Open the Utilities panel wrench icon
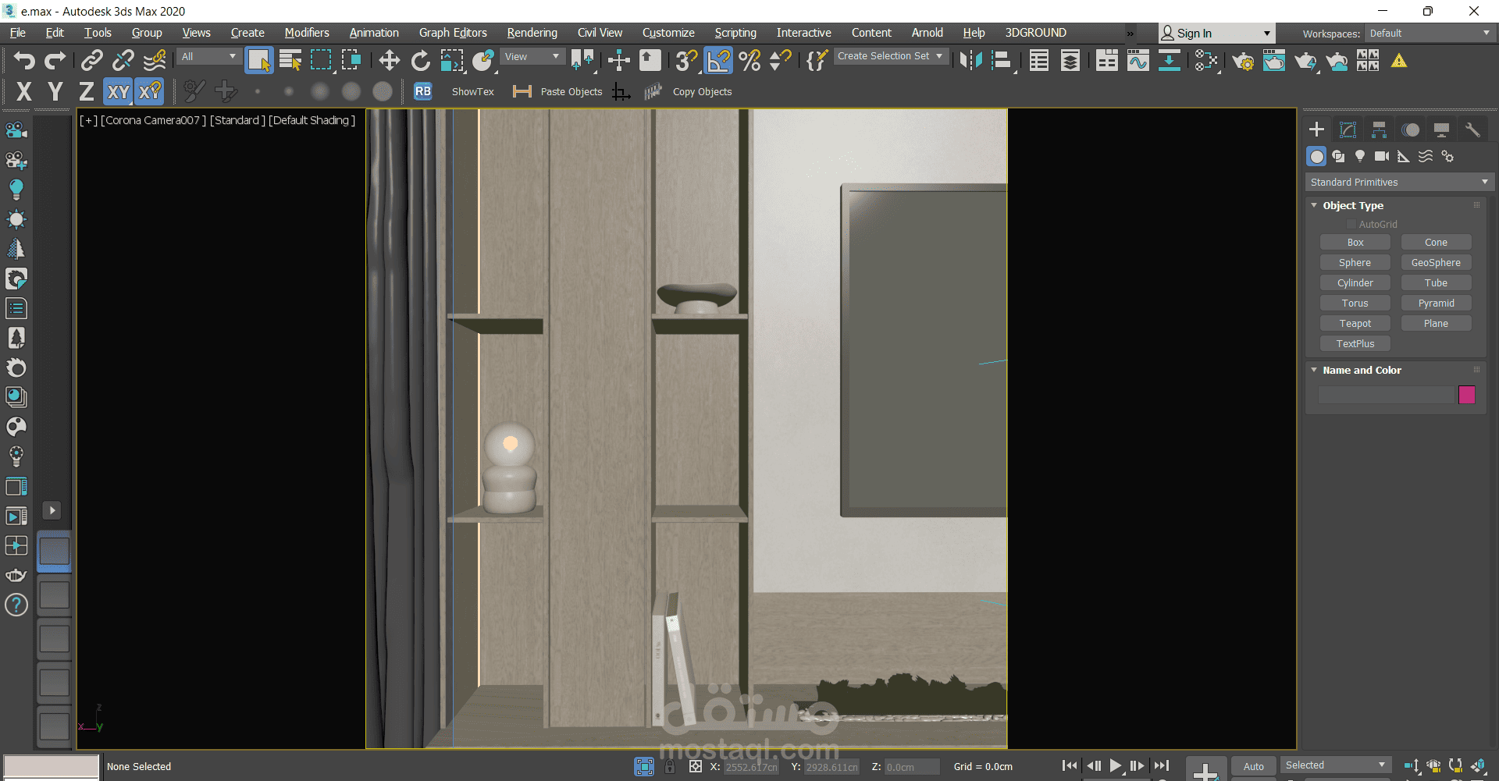This screenshot has width=1499, height=781. pyautogui.click(x=1472, y=130)
